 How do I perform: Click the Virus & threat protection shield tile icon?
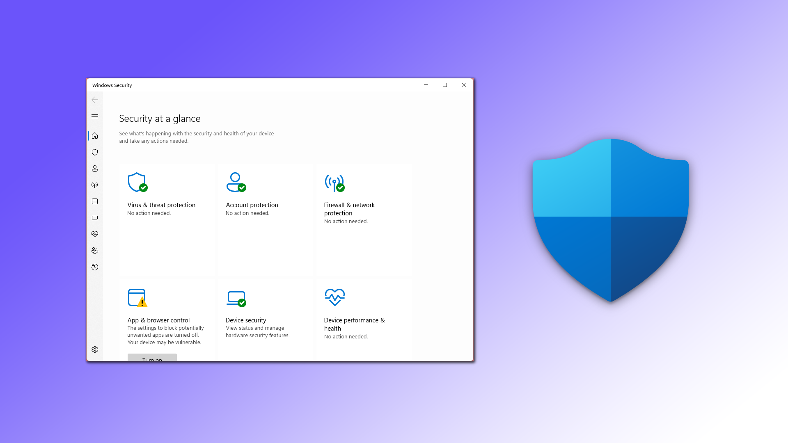[x=137, y=182]
